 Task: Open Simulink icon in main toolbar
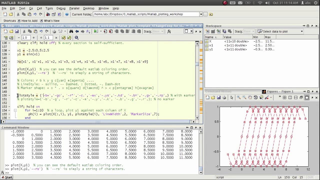pos(48,14)
